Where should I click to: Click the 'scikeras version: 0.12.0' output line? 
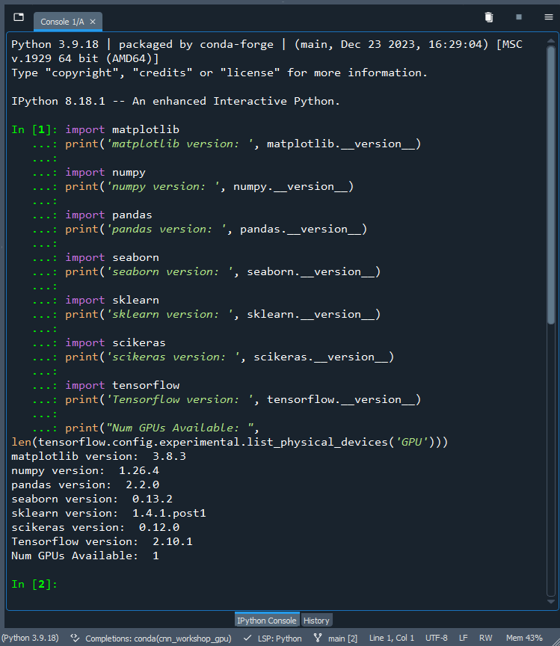click(x=95, y=527)
